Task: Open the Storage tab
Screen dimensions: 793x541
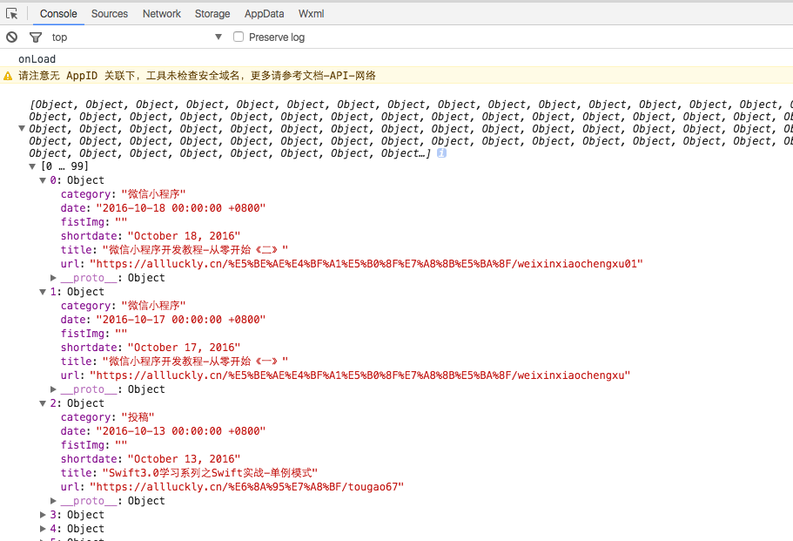Action: (x=212, y=14)
